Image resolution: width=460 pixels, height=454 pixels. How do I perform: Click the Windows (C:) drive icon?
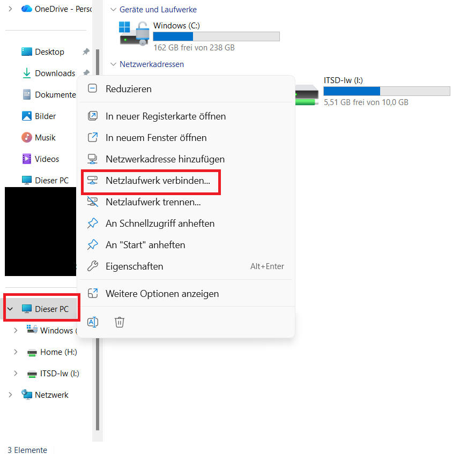pos(133,33)
